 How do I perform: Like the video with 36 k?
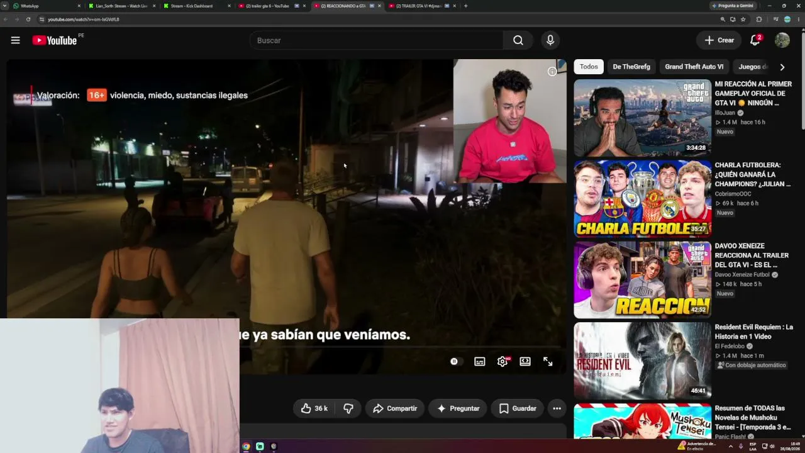(314, 408)
